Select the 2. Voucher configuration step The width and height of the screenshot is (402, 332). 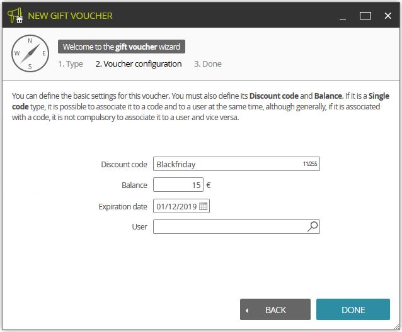pyautogui.click(x=139, y=64)
